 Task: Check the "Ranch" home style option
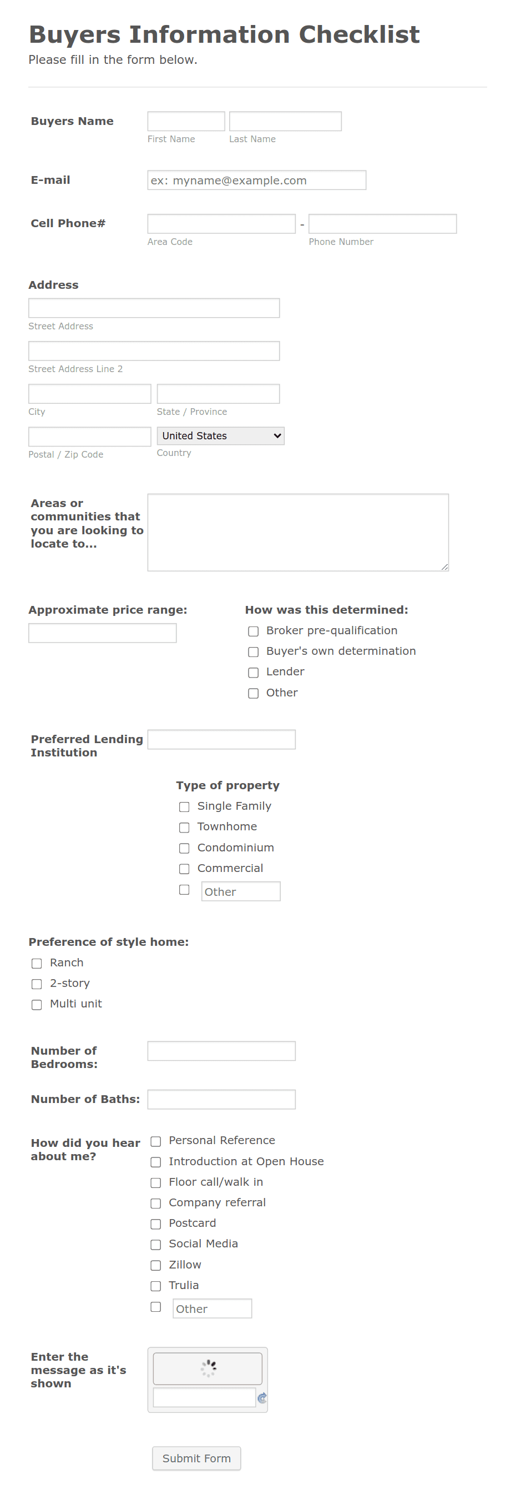(x=37, y=964)
